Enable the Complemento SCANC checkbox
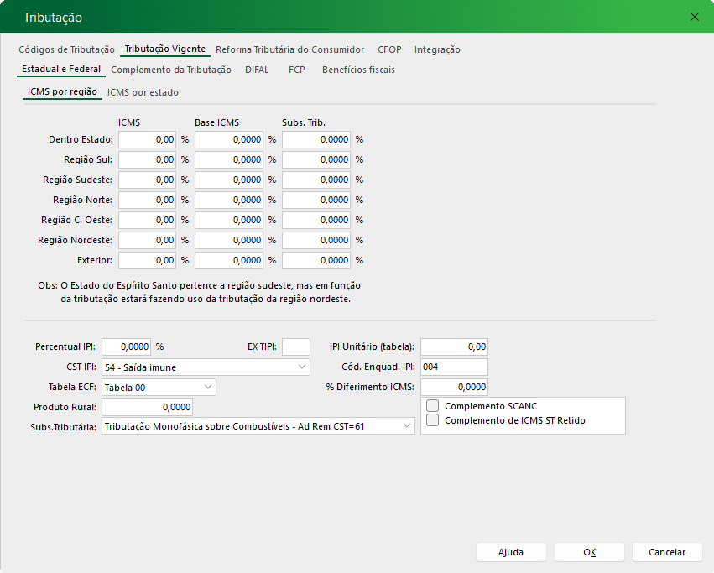 [433, 406]
